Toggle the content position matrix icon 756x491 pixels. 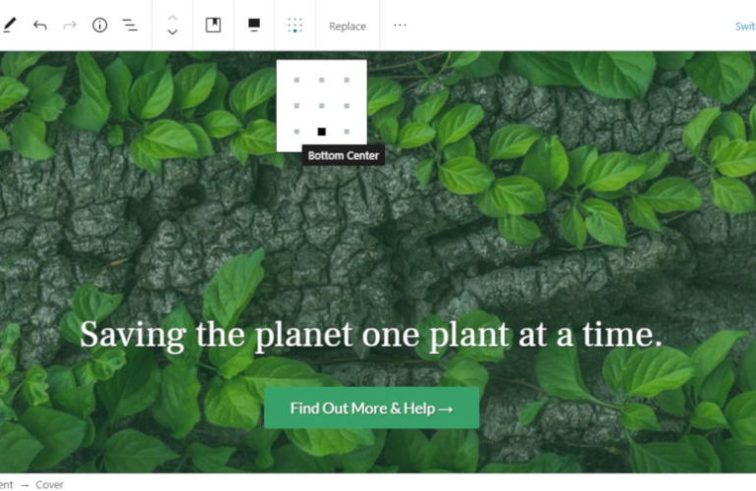click(295, 26)
